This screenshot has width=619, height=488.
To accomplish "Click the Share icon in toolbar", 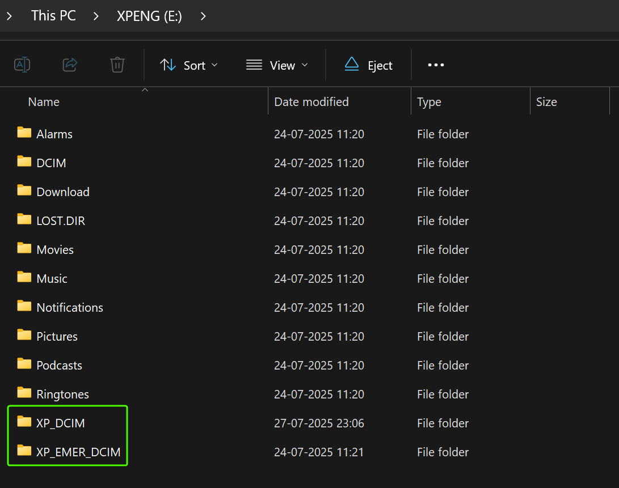I will click(x=70, y=65).
